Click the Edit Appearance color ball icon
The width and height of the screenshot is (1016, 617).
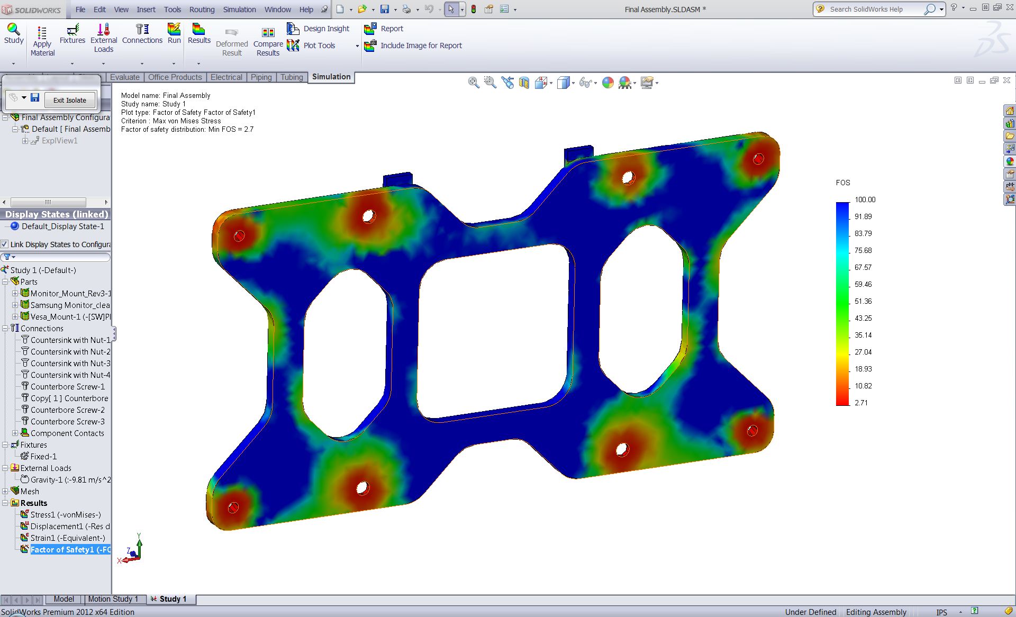click(x=608, y=83)
